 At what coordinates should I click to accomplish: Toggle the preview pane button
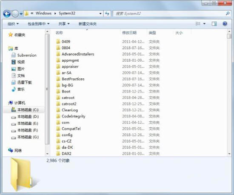[x=214, y=23]
